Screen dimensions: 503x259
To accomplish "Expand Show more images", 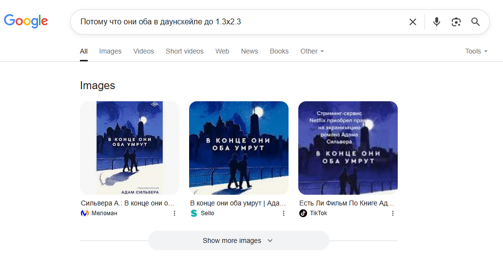I will (x=238, y=240).
